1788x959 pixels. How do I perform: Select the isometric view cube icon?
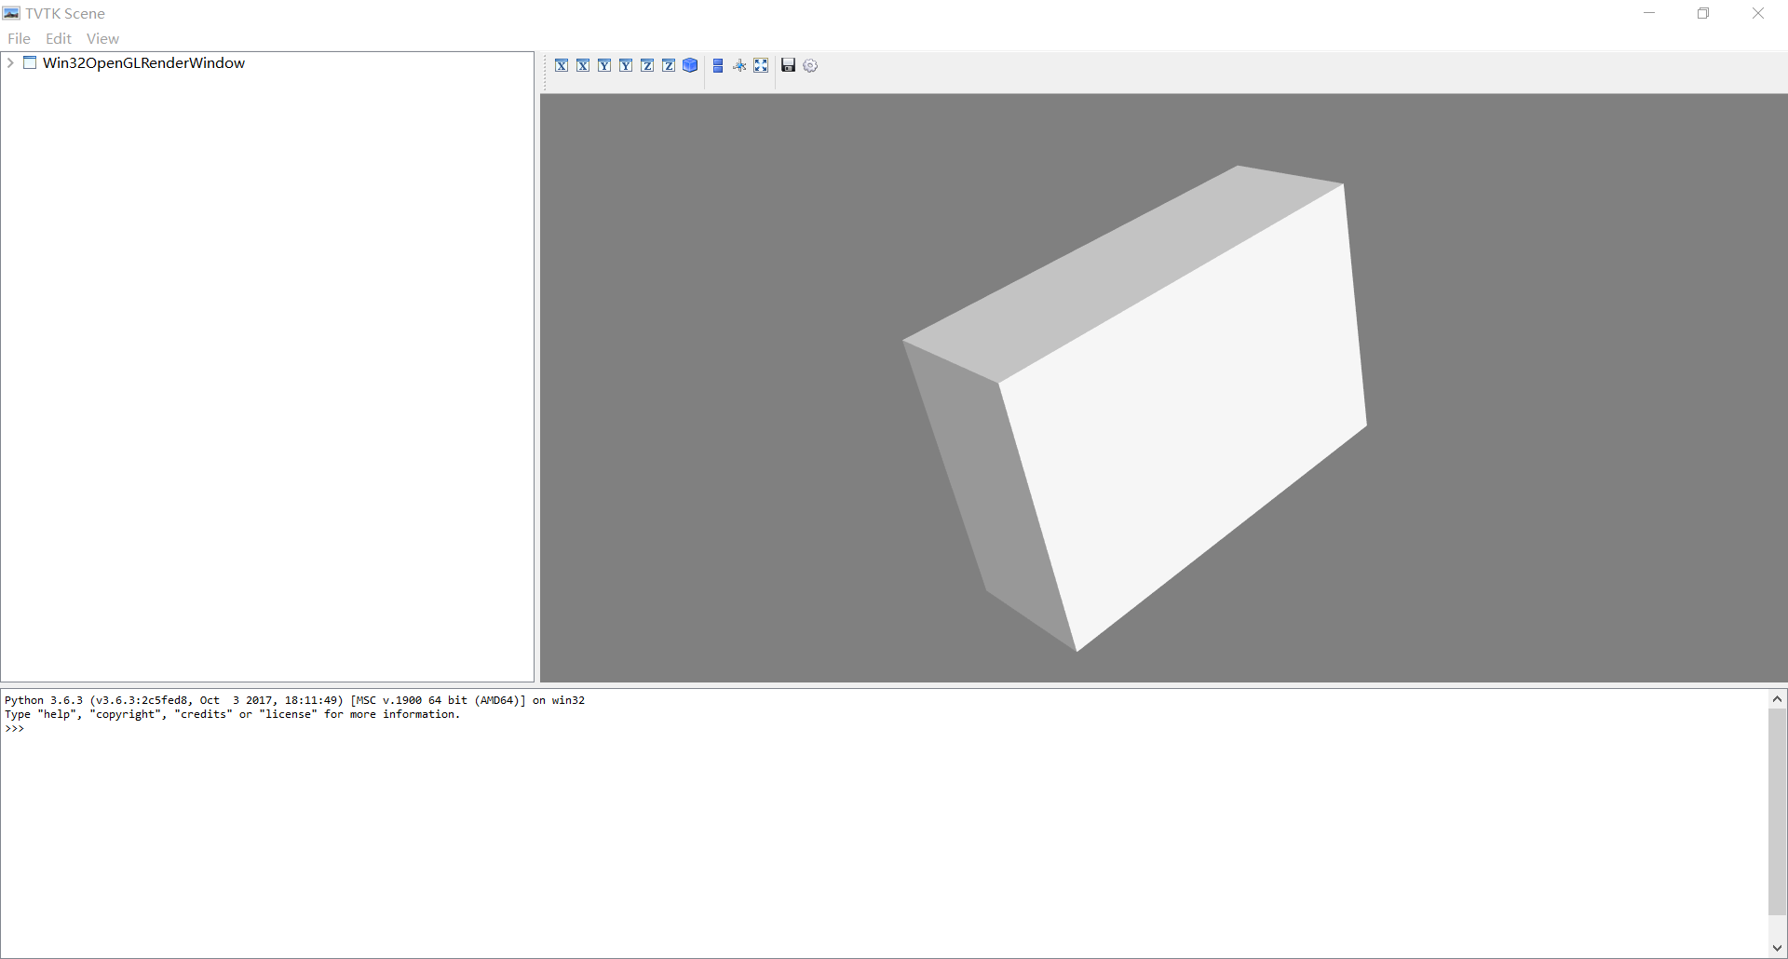point(689,65)
